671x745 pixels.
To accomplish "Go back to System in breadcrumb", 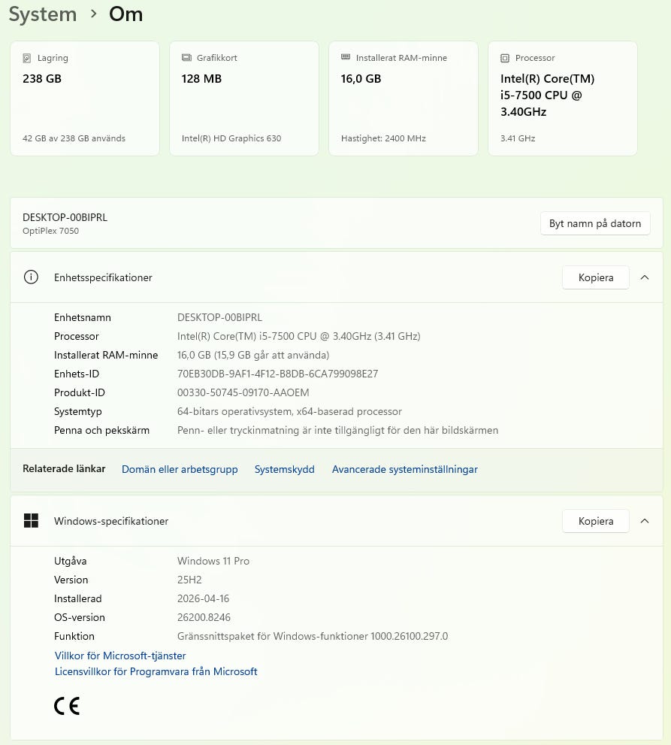I will (x=43, y=14).
